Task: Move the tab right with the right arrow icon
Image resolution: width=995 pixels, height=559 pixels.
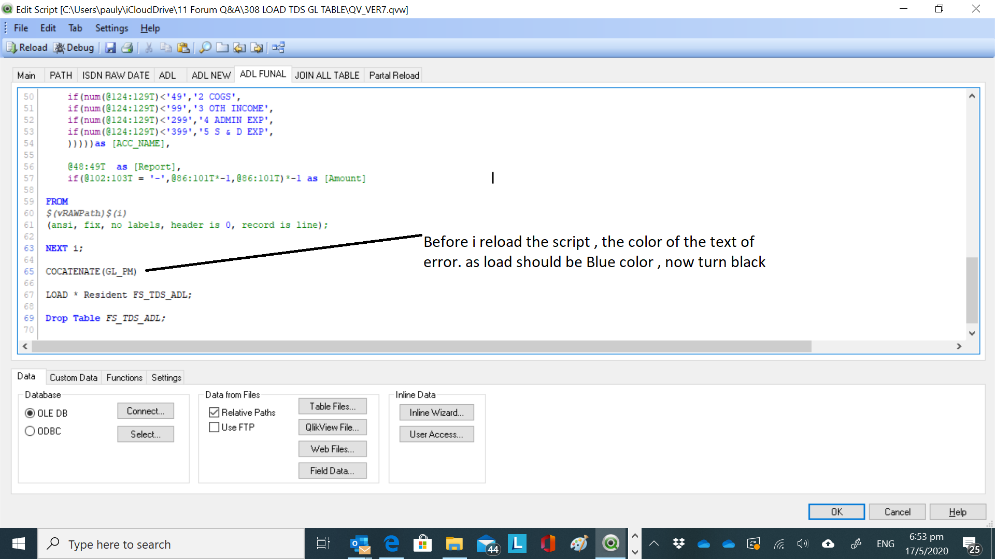Action: tap(257, 48)
